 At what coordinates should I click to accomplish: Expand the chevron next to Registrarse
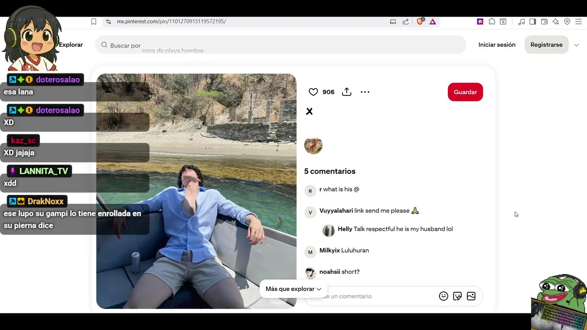tap(576, 45)
